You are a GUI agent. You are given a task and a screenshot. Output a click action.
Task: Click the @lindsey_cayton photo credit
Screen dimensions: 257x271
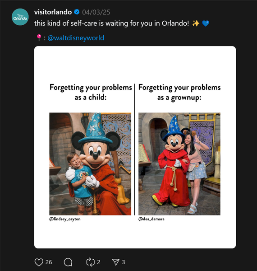[65, 219]
